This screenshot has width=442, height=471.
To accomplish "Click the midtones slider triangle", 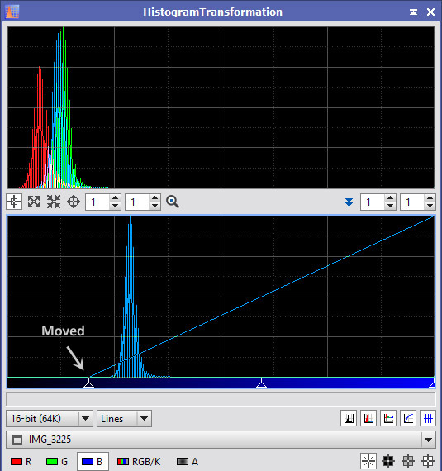I will click(x=262, y=383).
